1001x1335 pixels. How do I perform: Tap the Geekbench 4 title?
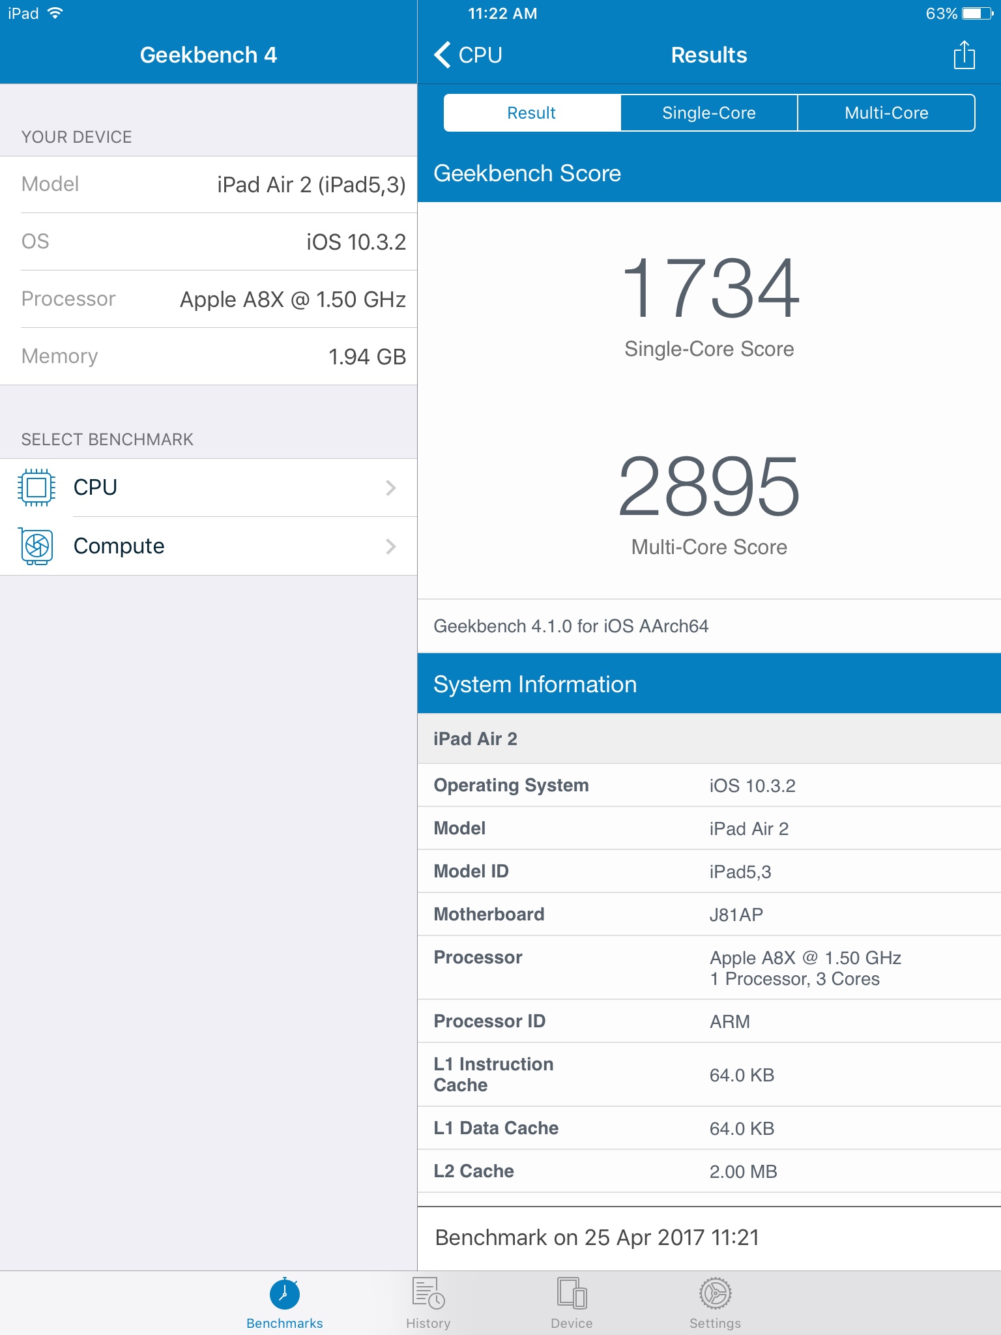pyautogui.click(x=209, y=55)
